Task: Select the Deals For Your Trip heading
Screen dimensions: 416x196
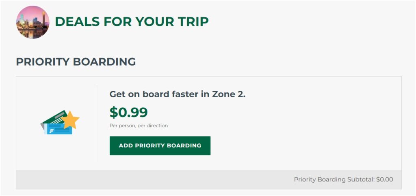Action: click(132, 21)
